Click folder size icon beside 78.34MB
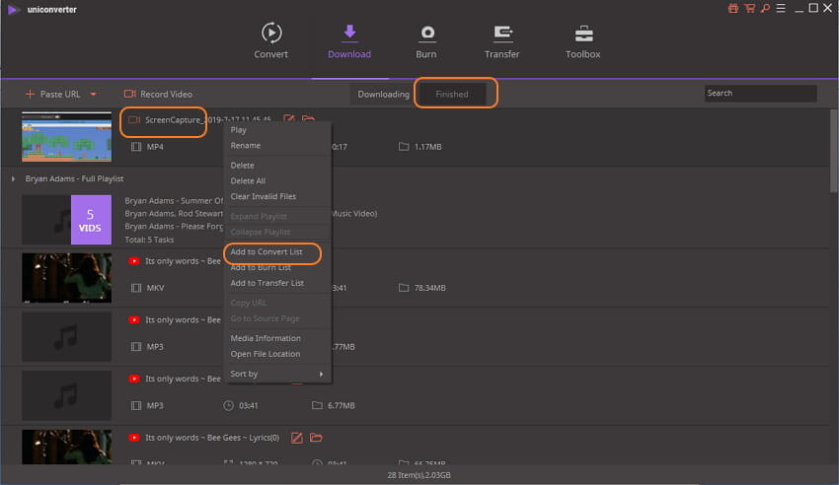This screenshot has width=839, height=485. (404, 288)
